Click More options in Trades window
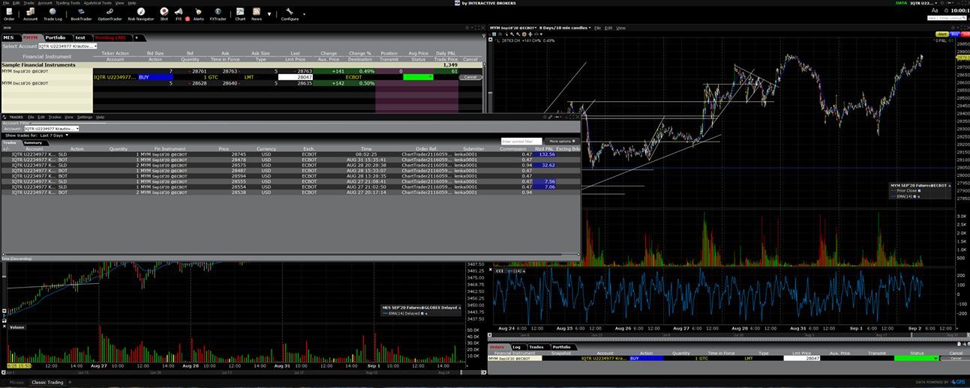The image size is (970, 388). 563,141
